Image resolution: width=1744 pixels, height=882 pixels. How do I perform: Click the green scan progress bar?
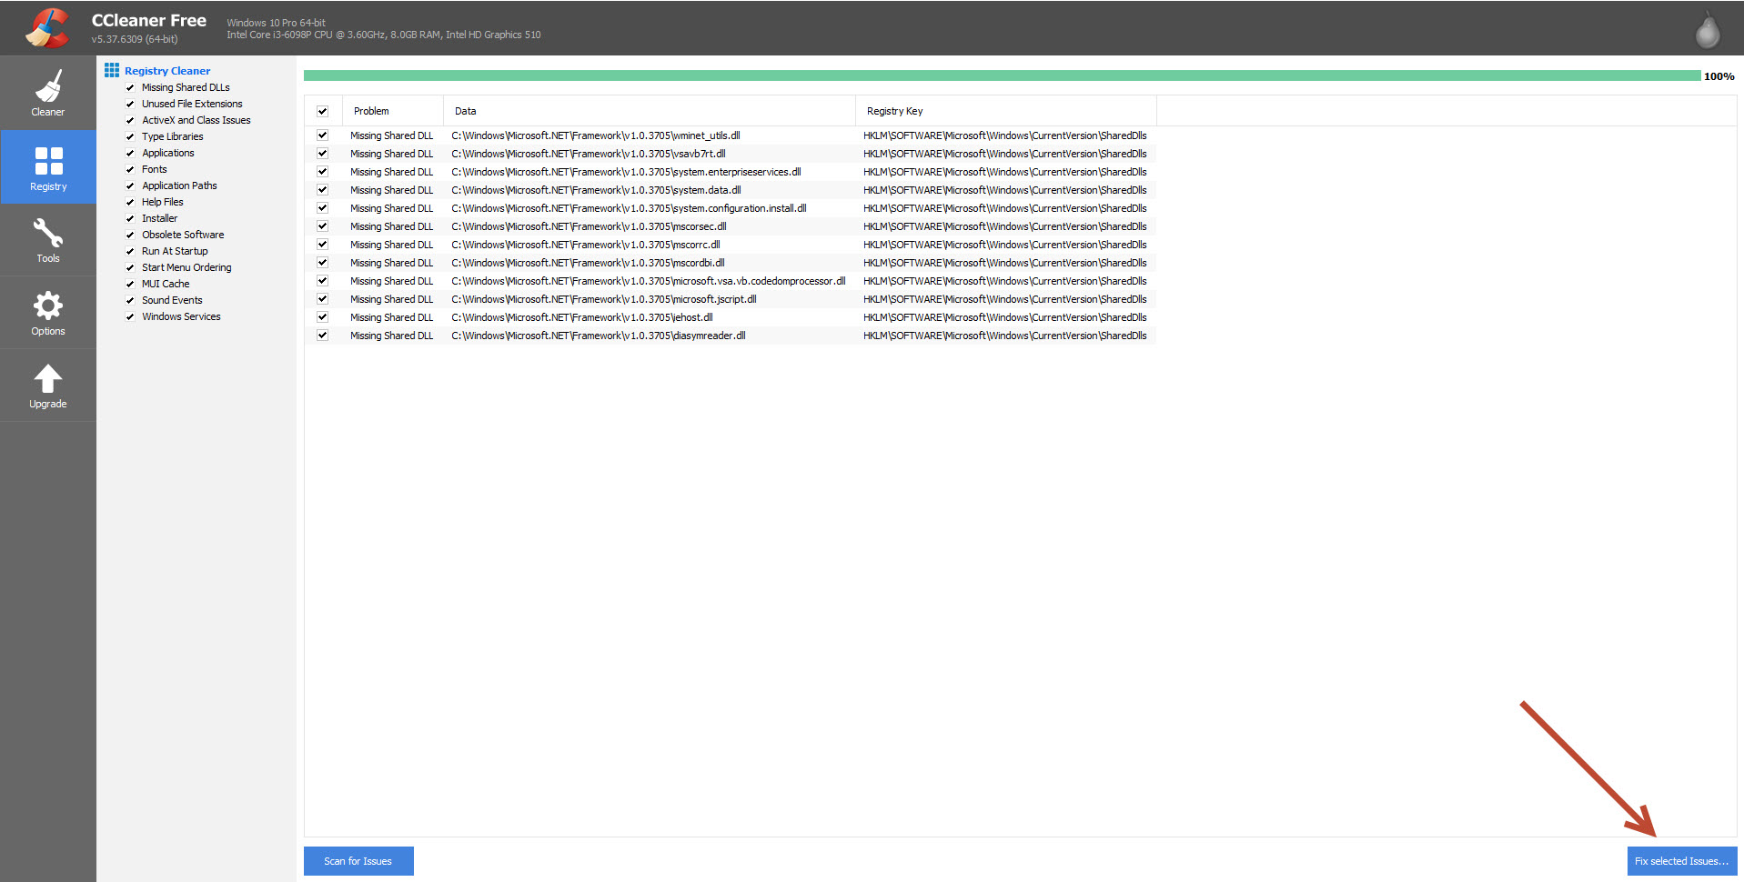[1002, 75]
